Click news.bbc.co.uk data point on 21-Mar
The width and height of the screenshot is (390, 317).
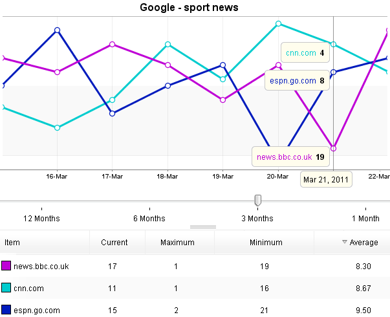[x=333, y=148]
